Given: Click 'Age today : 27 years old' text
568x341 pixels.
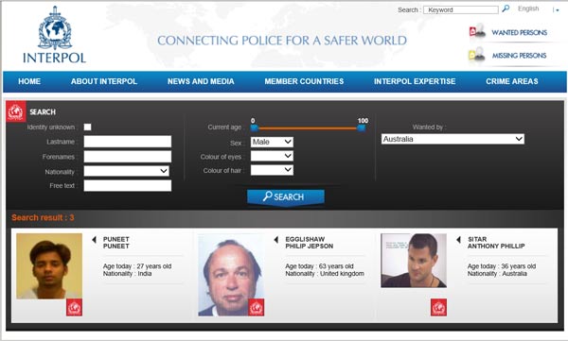Looking at the screenshot, I should click(137, 266).
